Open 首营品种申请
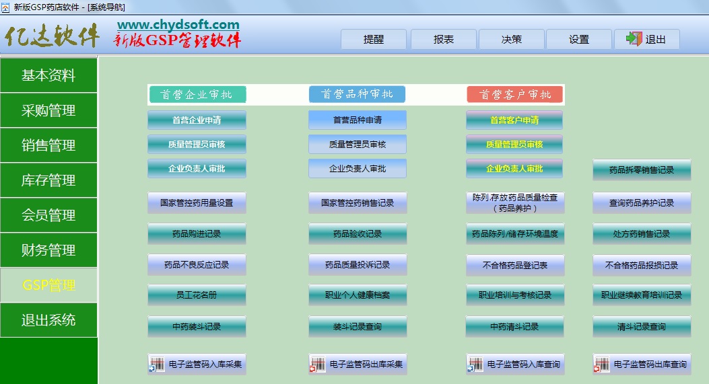 (358, 120)
